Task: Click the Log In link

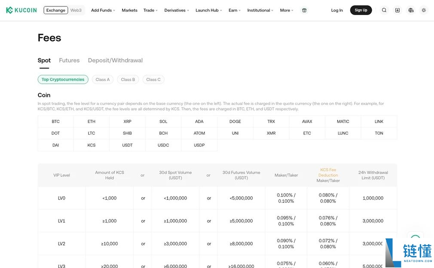Action: (x=337, y=10)
